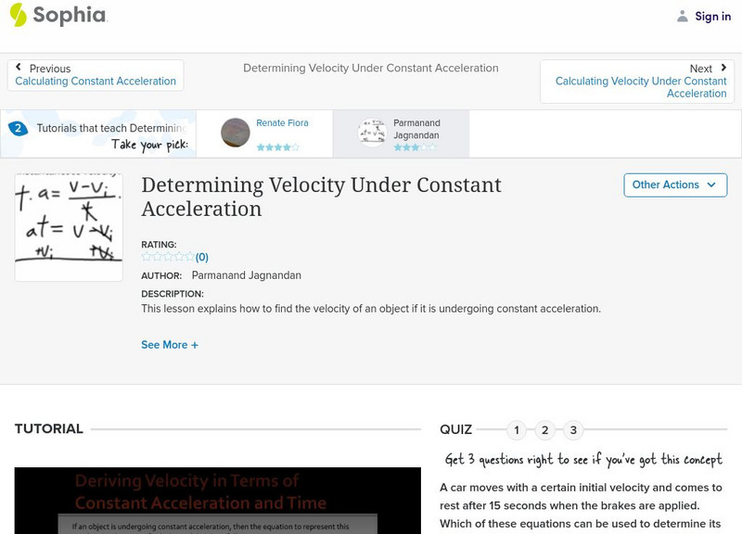Open Calculating Constant Acceleration link

point(96,82)
